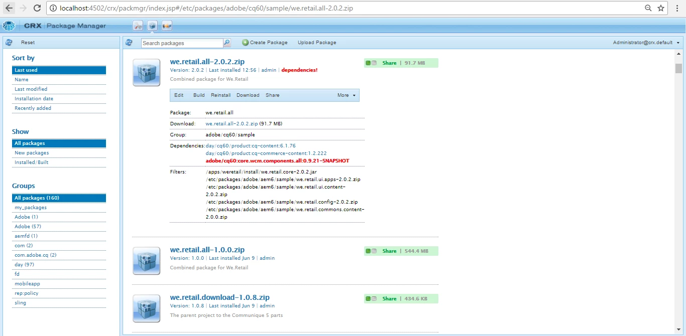Open we.retail.all-1.0.0.zip title link

207,250
